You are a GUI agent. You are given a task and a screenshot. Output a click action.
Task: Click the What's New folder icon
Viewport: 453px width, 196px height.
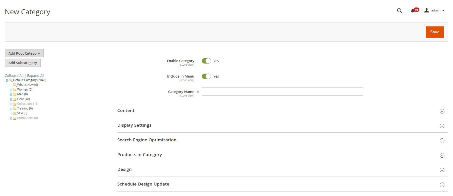click(14, 85)
